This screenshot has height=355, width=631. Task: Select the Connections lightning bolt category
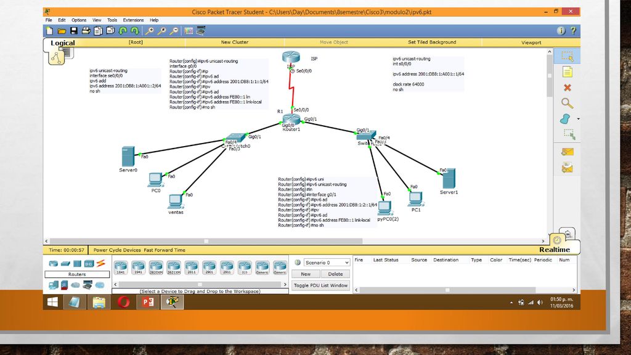click(100, 263)
